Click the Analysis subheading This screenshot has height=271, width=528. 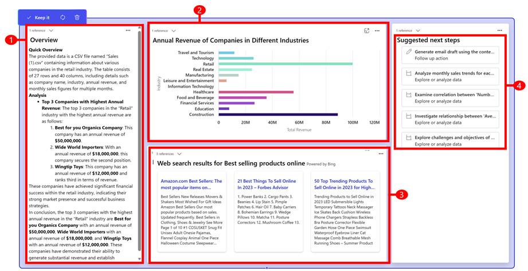[x=37, y=95]
